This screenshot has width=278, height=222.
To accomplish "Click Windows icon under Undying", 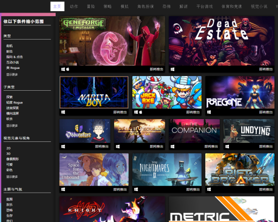I will pyautogui.click(x=227, y=146).
